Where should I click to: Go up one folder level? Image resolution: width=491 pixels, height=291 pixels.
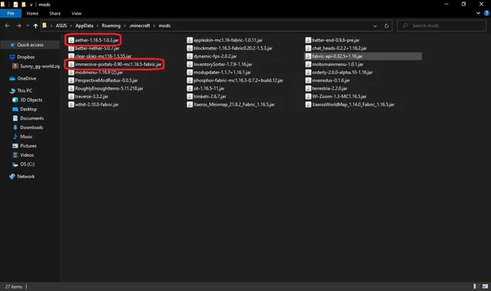pos(35,25)
